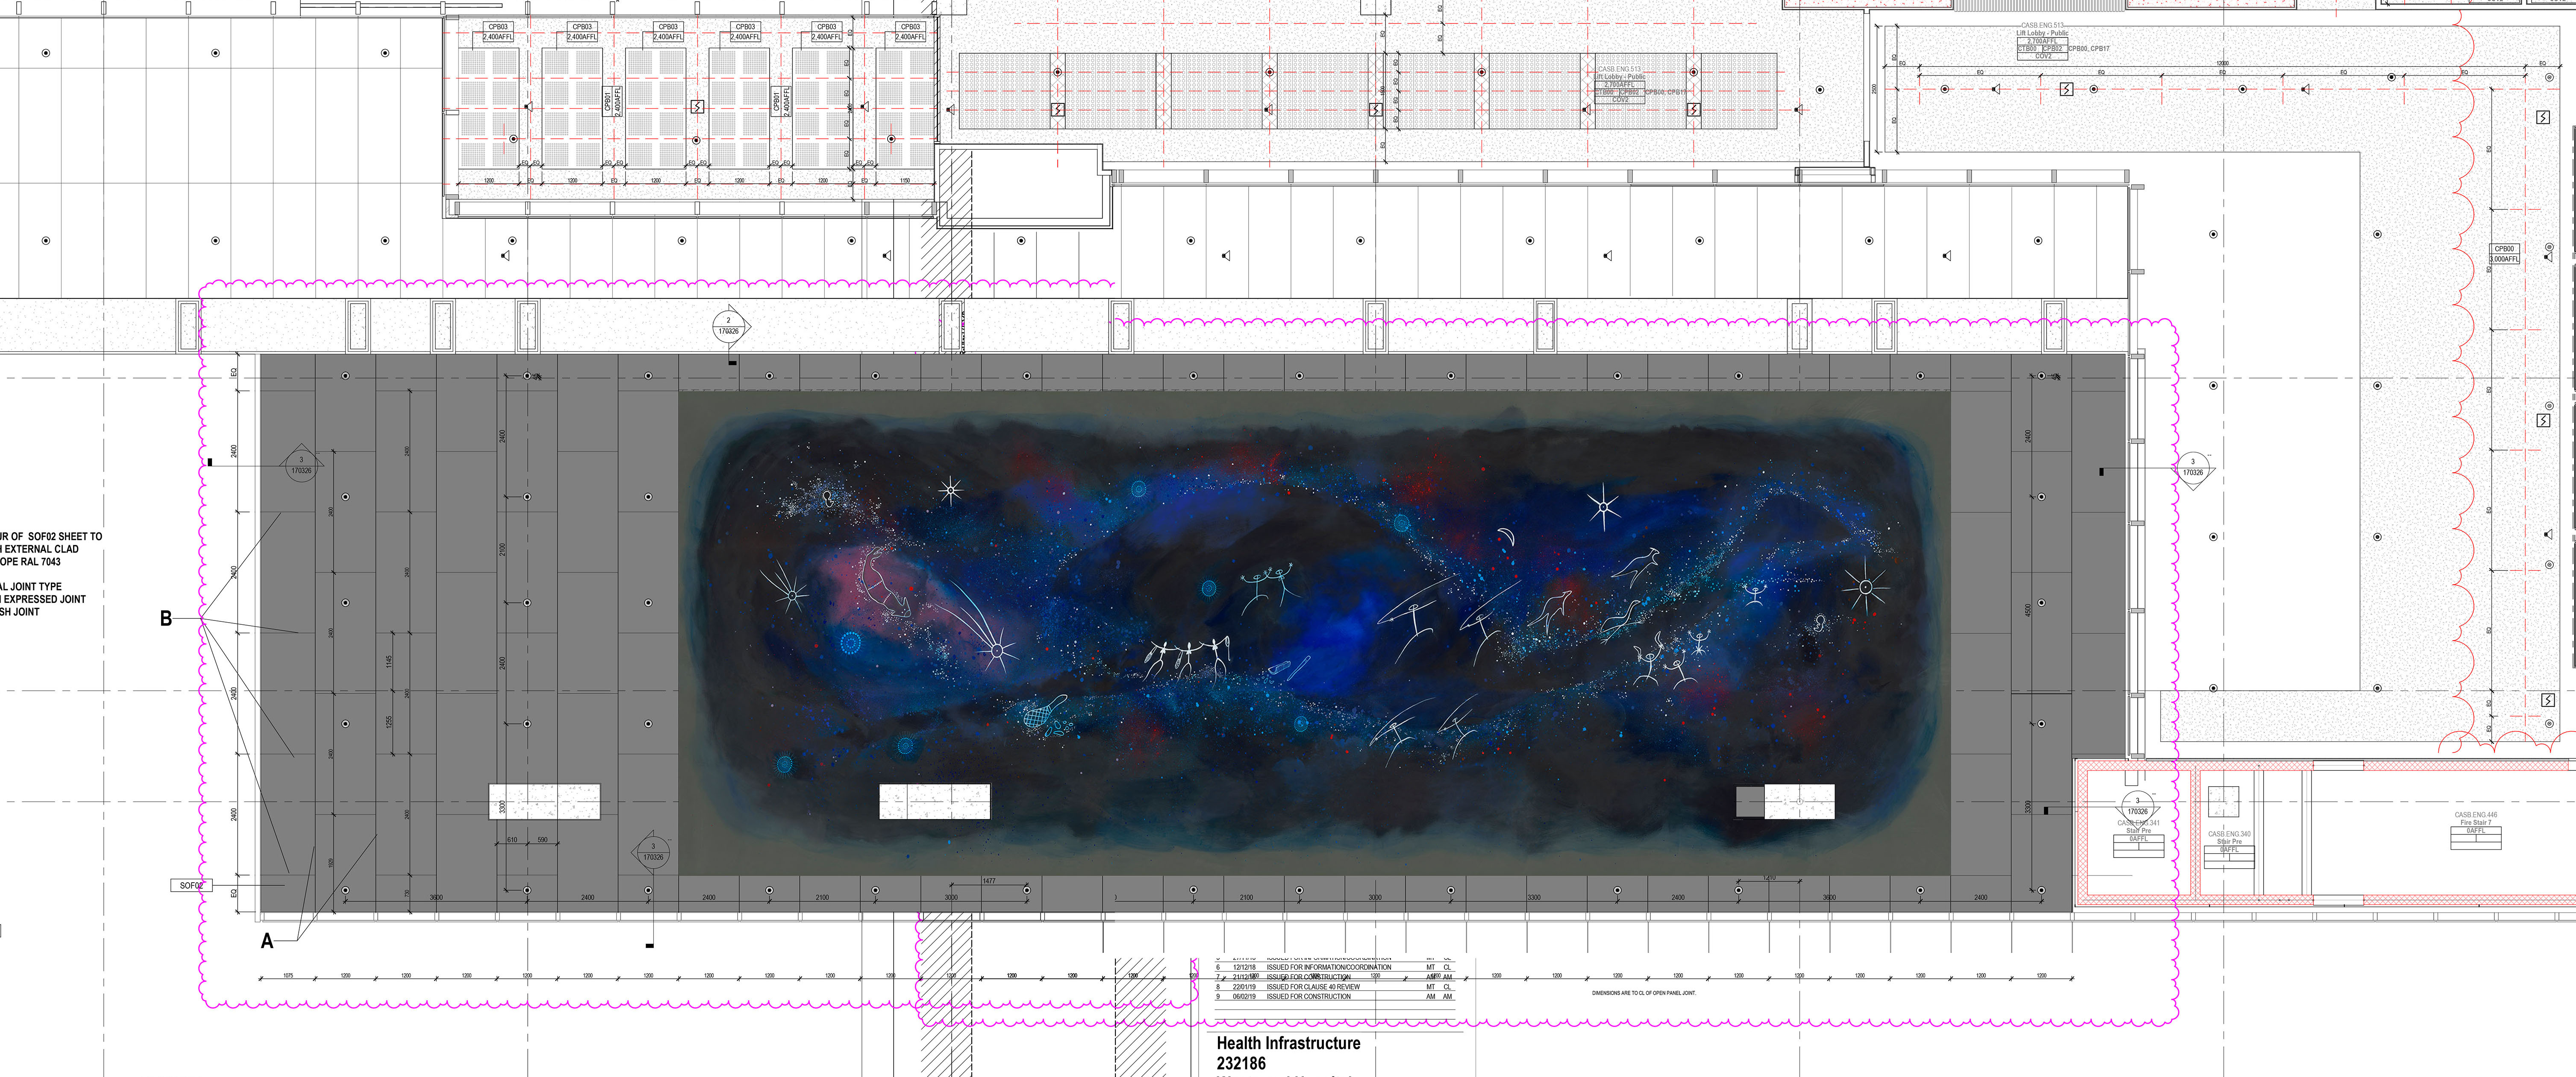Click the 1477 dimension label
Image resolution: width=2576 pixels, height=1077 pixels.
[x=989, y=881]
